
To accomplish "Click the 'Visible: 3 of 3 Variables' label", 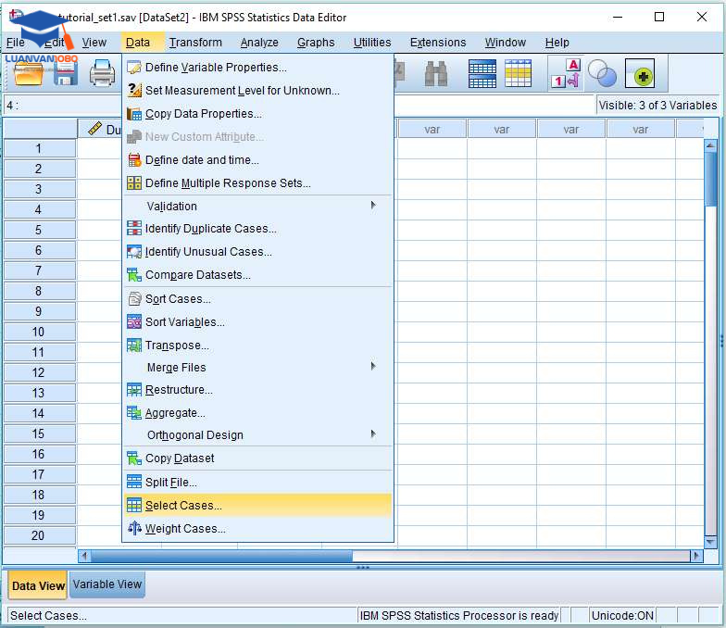I will 657,106.
